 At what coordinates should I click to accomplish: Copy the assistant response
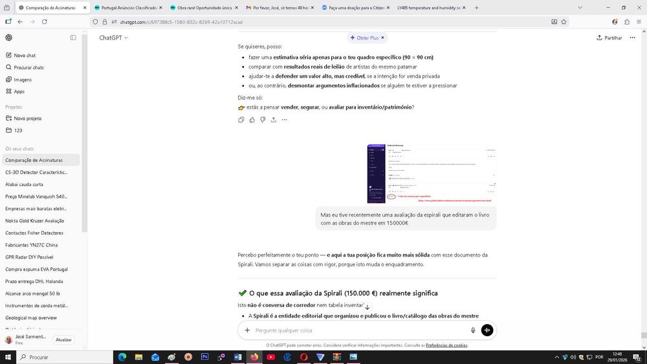click(x=241, y=120)
